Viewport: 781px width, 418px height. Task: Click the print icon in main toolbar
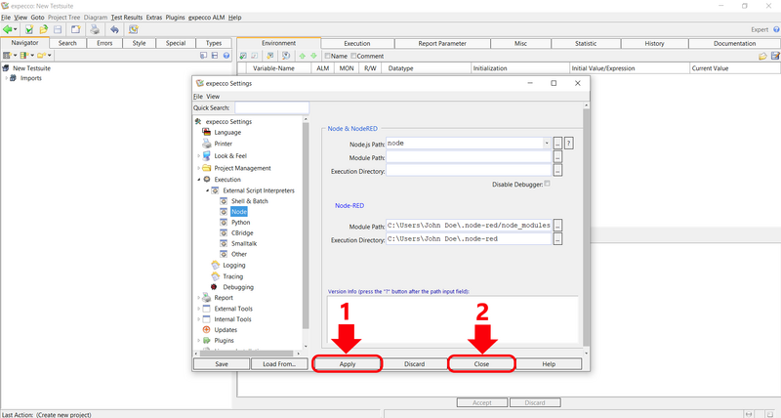coord(95,30)
